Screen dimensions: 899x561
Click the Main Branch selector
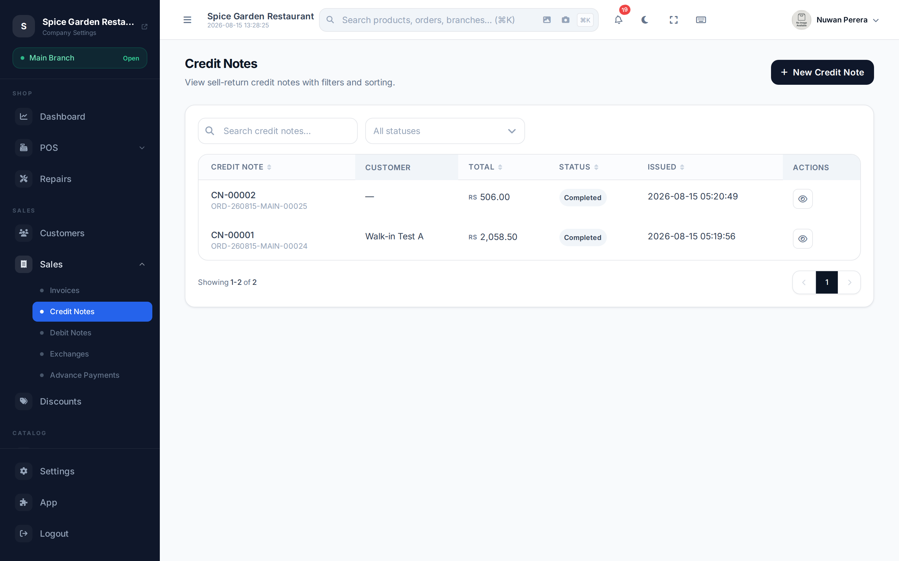[x=80, y=58]
